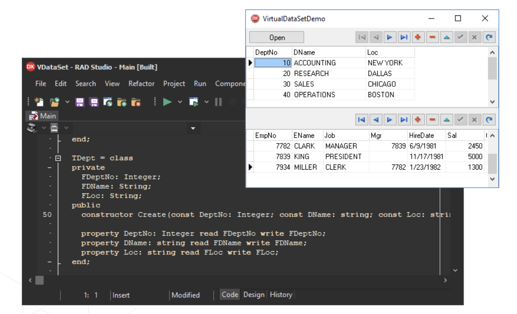This screenshot has height=314, width=517.
Task: Delete record in employee navigator
Action: pyautogui.click(x=432, y=120)
